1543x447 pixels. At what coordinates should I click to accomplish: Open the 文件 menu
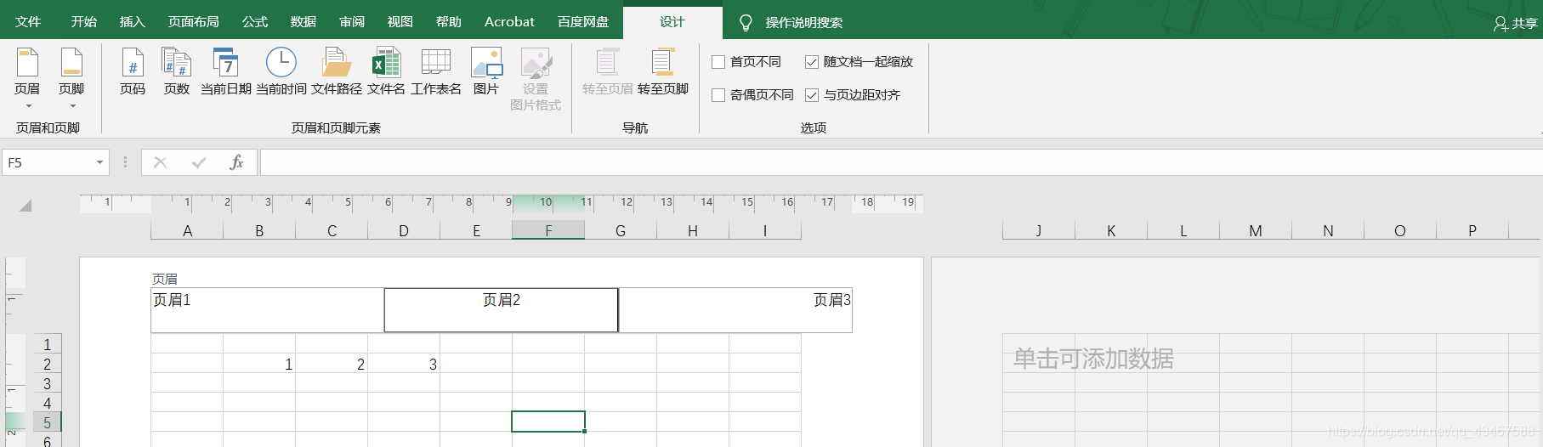(x=28, y=22)
